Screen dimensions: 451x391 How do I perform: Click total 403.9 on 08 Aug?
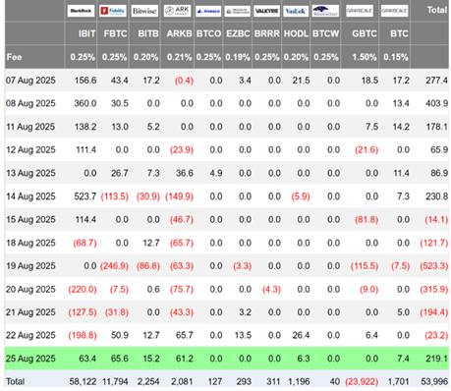click(x=436, y=103)
